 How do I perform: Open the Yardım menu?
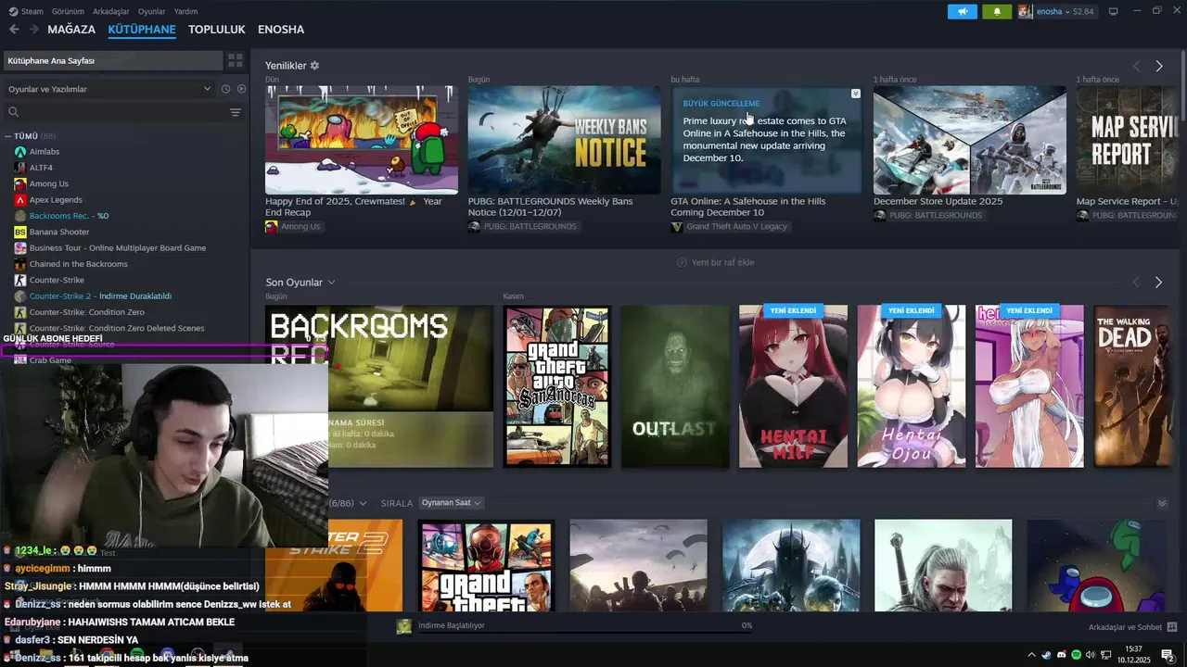pyautogui.click(x=185, y=11)
